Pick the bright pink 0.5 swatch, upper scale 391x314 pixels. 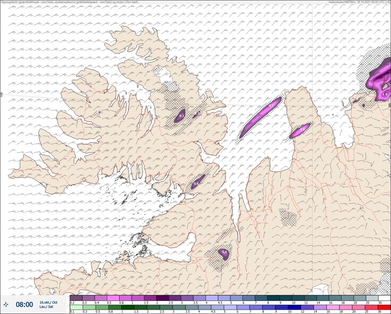pyautogui.click(x=113, y=298)
